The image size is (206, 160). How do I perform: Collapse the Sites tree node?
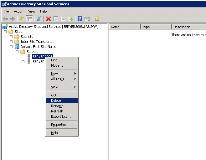[x=5, y=32]
